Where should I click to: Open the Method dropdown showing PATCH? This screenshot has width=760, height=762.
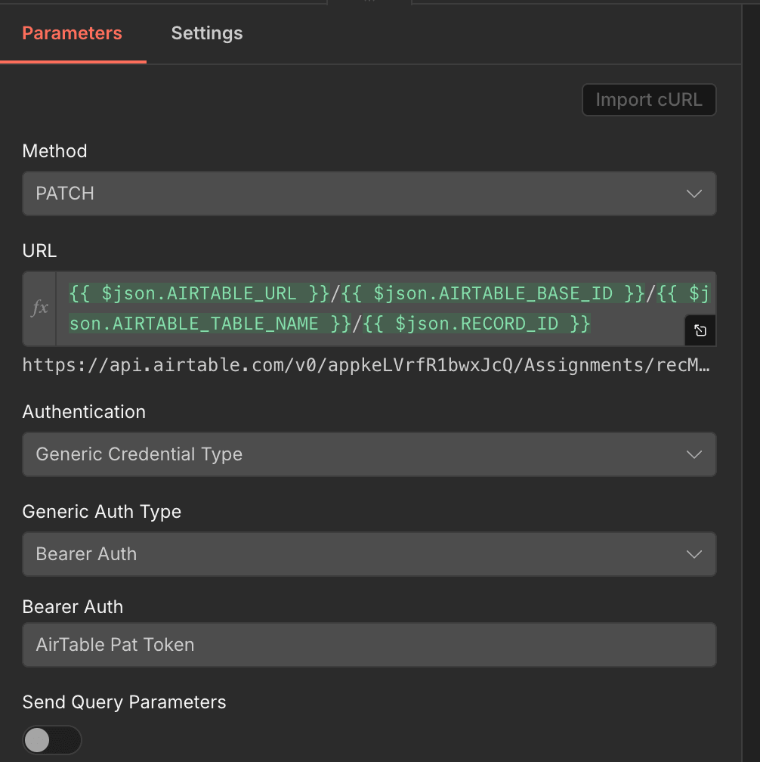(x=369, y=194)
